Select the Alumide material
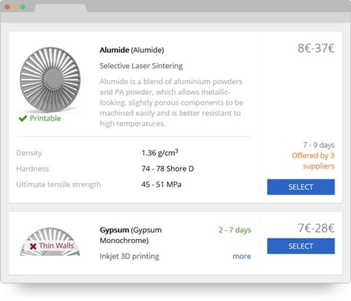 (x=300, y=187)
